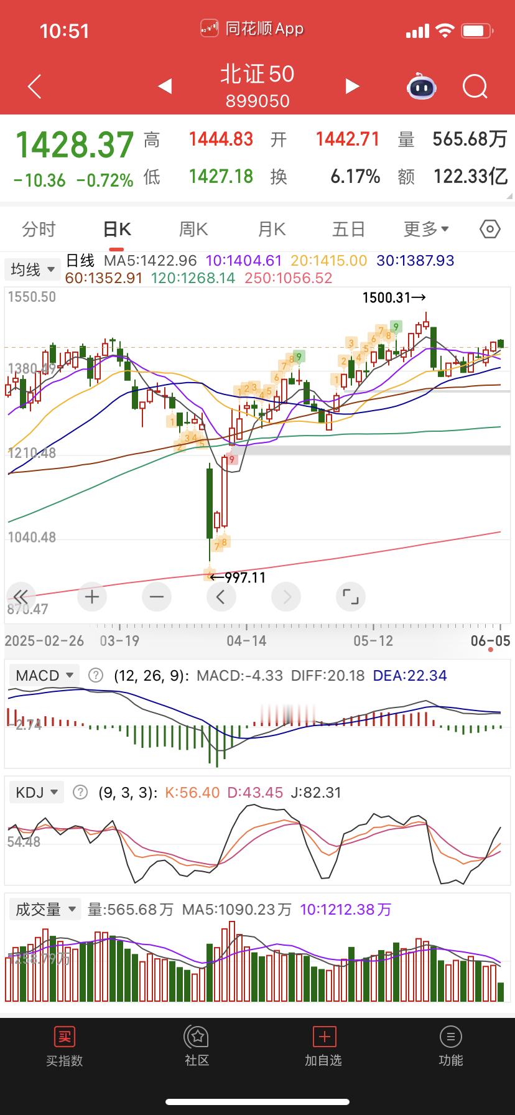This screenshot has width=515, height=1115.
Task: Tap the 北证50 index title
Action: coord(257,74)
